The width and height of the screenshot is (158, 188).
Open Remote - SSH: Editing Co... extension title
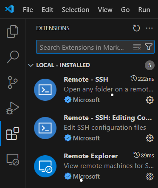click(x=108, y=118)
